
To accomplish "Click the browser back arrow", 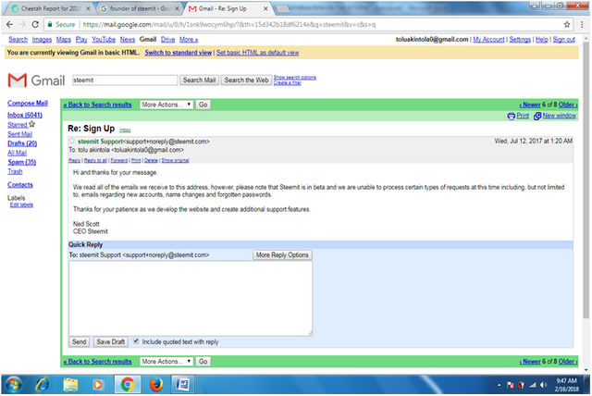I will [10, 25].
